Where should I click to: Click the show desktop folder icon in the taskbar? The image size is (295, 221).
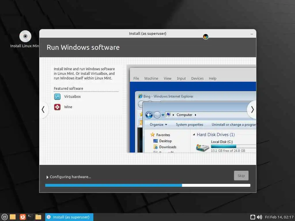coord(13,217)
